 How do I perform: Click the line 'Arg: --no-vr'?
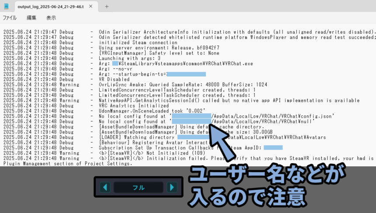pyautogui.click(x=68, y=69)
